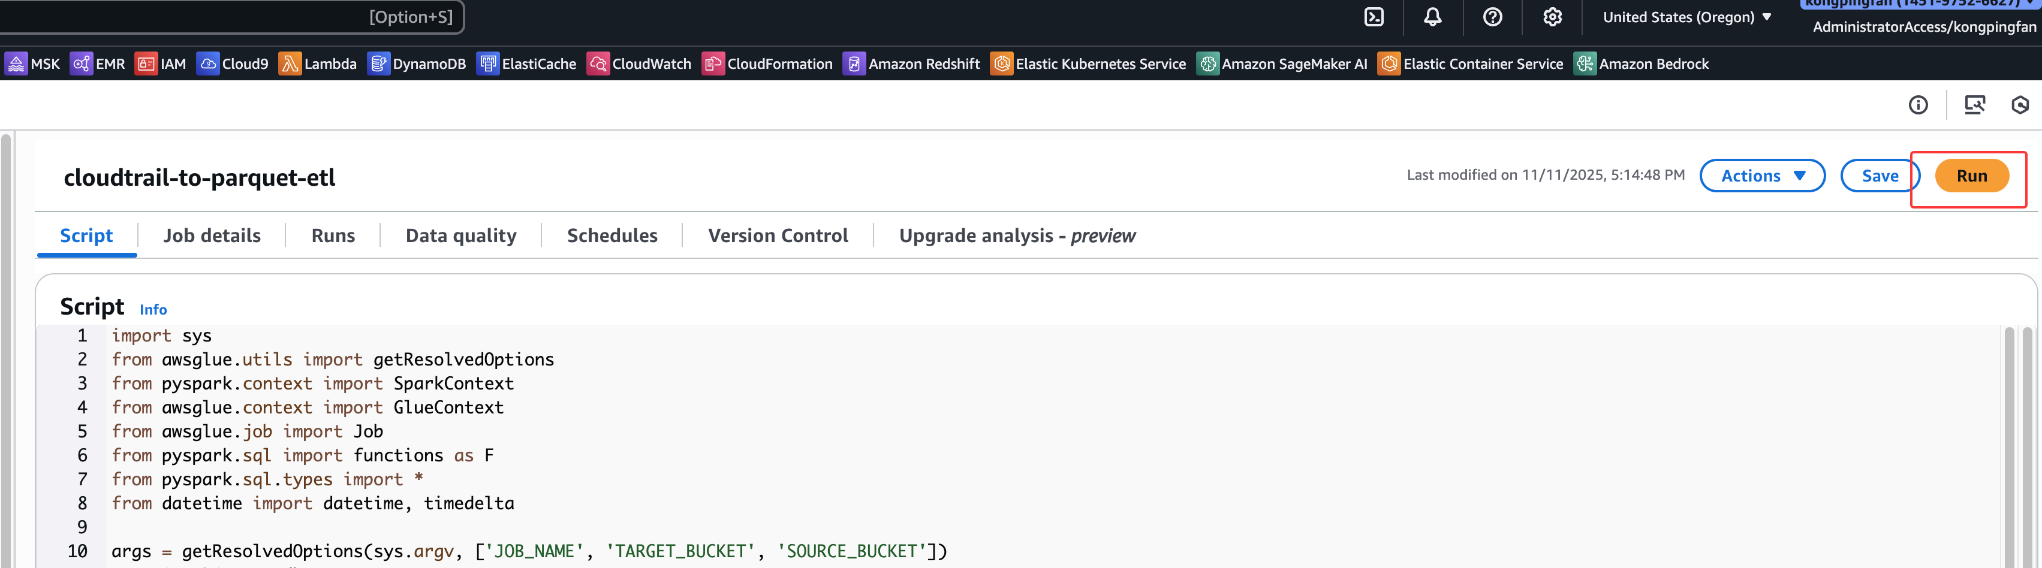Click the Save button
The image size is (2042, 568).
pos(1879,176)
